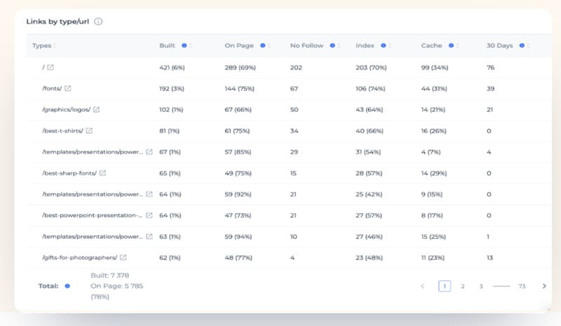Click the On Page value 59 (94%)
This screenshot has width=561, height=326.
coord(238,236)
